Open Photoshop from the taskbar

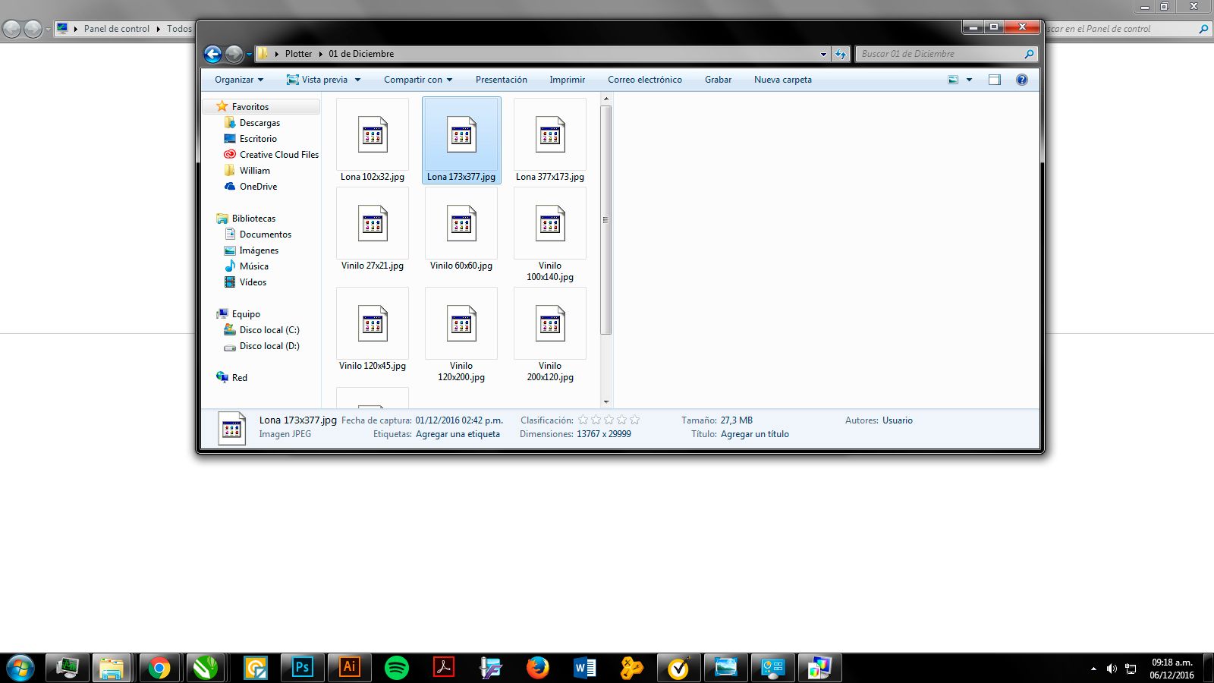point(302,668)
